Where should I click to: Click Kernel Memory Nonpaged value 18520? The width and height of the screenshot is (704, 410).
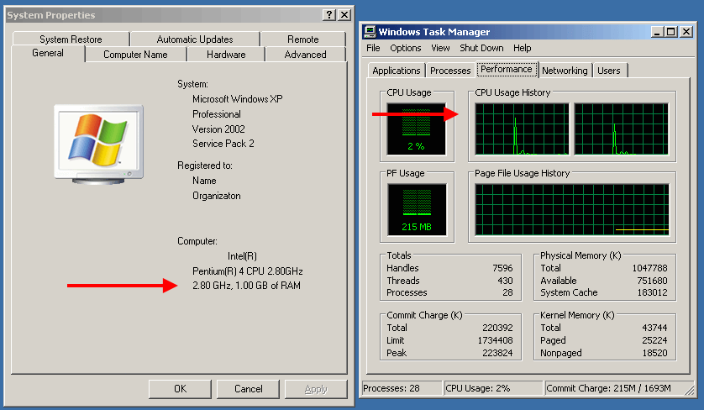654,353
